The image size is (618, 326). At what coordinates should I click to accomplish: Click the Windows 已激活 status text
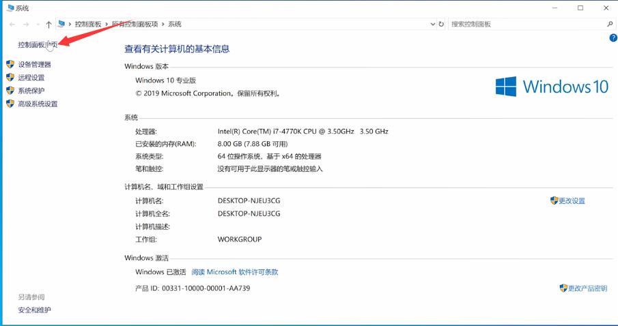click(160, 271)
